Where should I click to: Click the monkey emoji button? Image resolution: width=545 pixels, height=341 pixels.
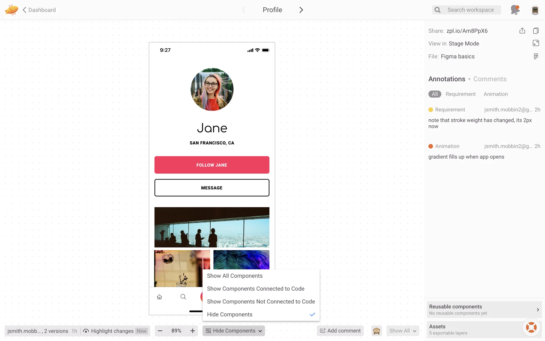[376, 331]
